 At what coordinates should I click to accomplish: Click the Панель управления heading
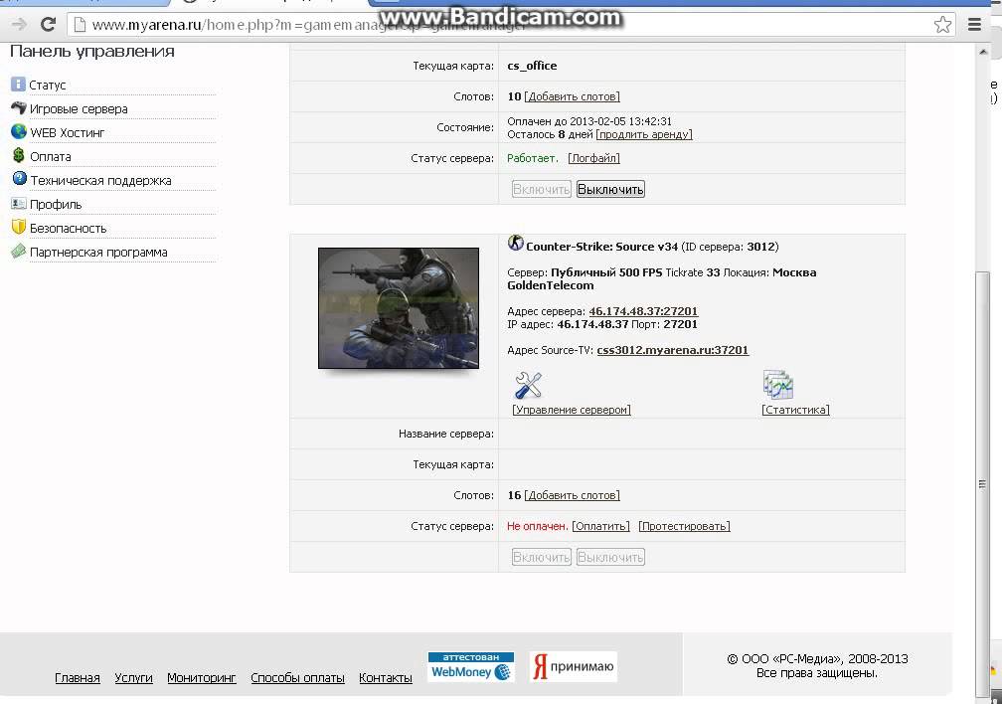[x=92, y=52]
